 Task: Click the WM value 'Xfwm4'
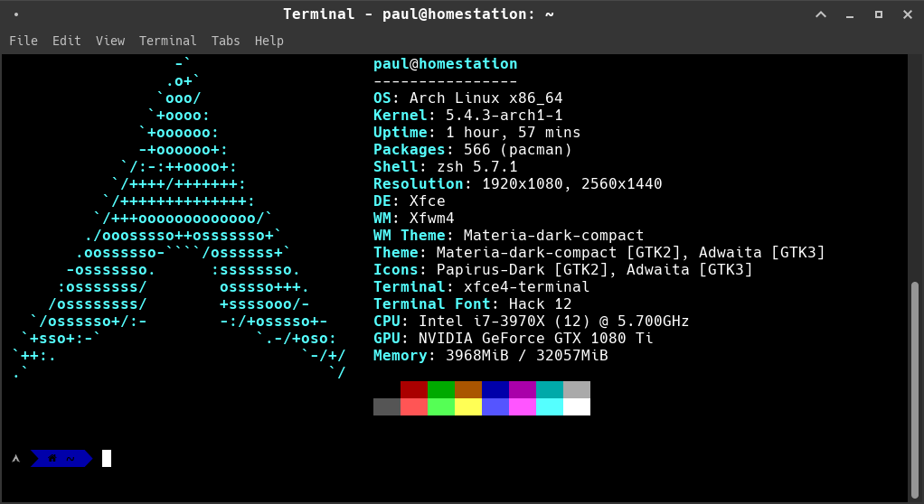pos(432,218)
